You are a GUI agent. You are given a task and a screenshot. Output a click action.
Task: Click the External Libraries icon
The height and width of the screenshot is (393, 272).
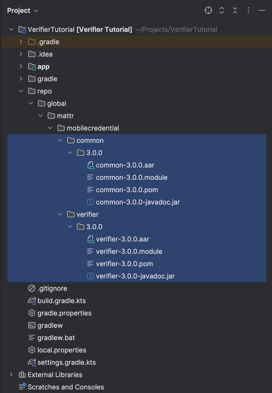(x=22, y=375)
